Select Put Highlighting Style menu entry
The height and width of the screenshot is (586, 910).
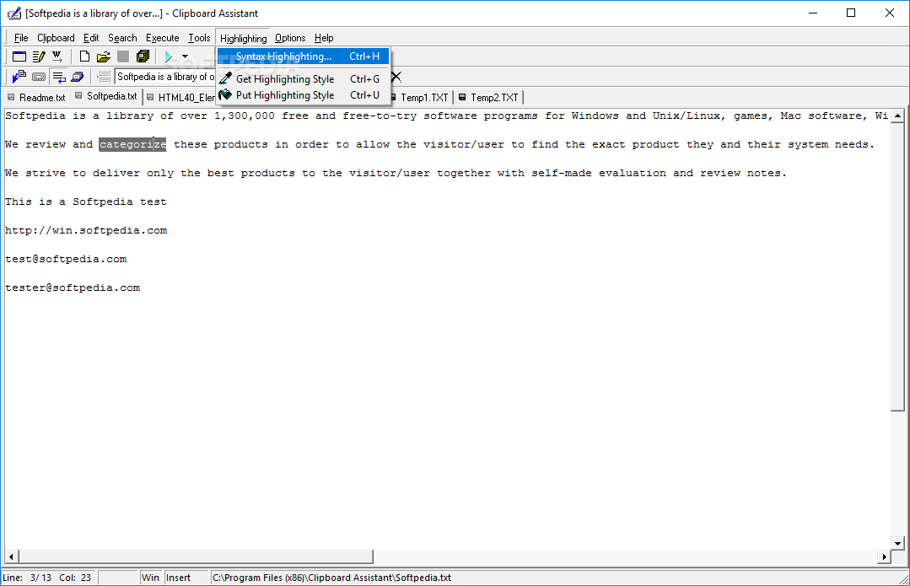coord(303,95)
